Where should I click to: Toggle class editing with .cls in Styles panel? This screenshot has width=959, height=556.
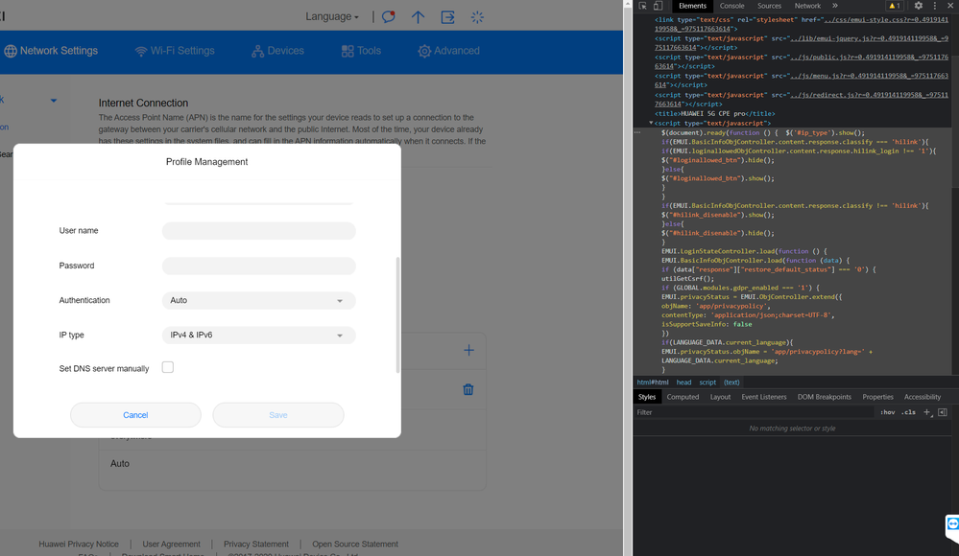pyautogui.click(x=908, y=412)
